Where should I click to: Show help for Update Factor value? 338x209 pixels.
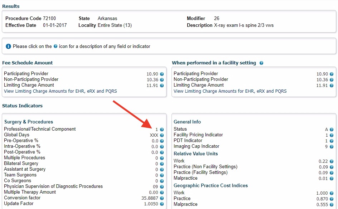[162, 204]
